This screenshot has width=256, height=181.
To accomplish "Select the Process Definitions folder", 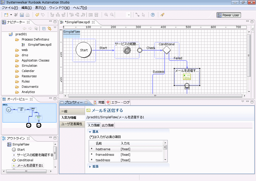I will 35,39.
